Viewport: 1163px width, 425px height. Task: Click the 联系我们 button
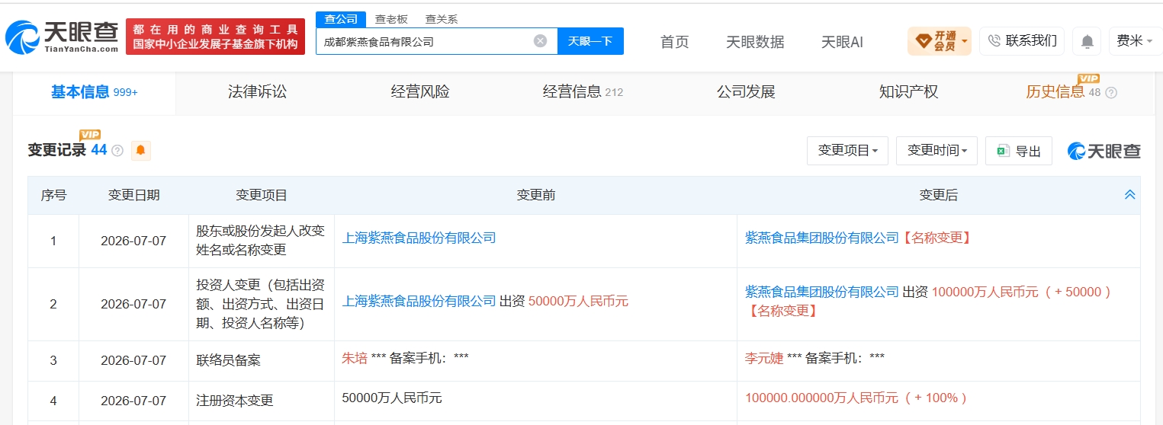[x=1022, y=41]
